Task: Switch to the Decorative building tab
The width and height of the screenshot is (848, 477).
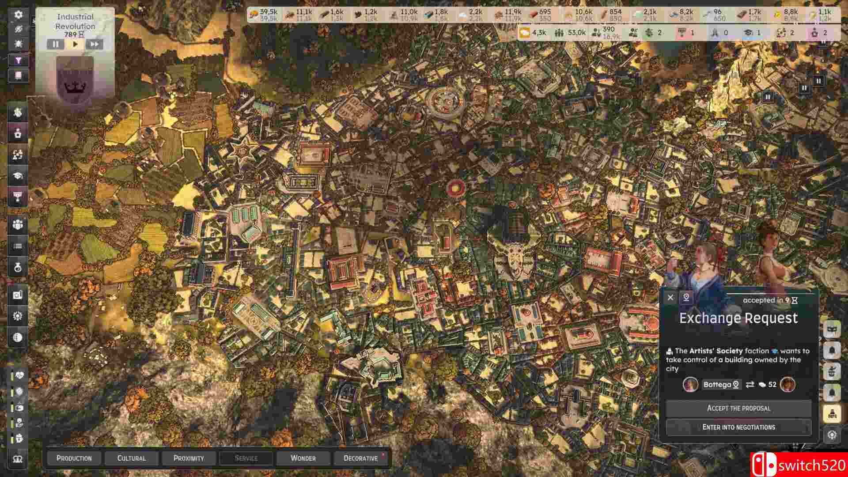Action: (360, 458)
